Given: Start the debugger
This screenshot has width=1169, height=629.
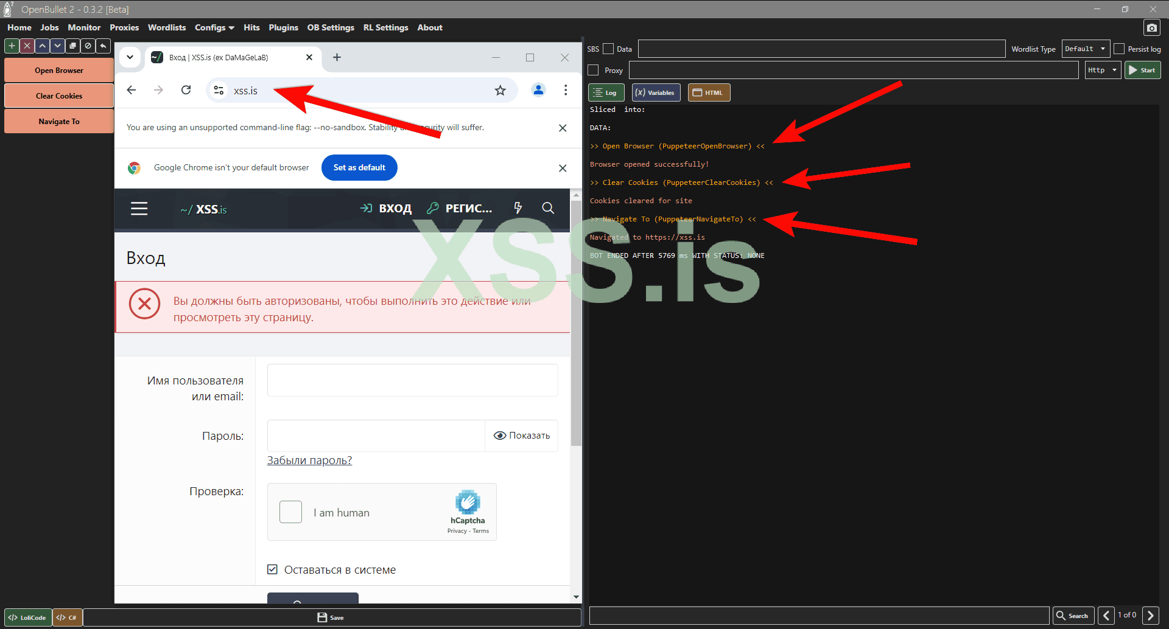Looking at the screenshot, I should (x=1142, y=70).
